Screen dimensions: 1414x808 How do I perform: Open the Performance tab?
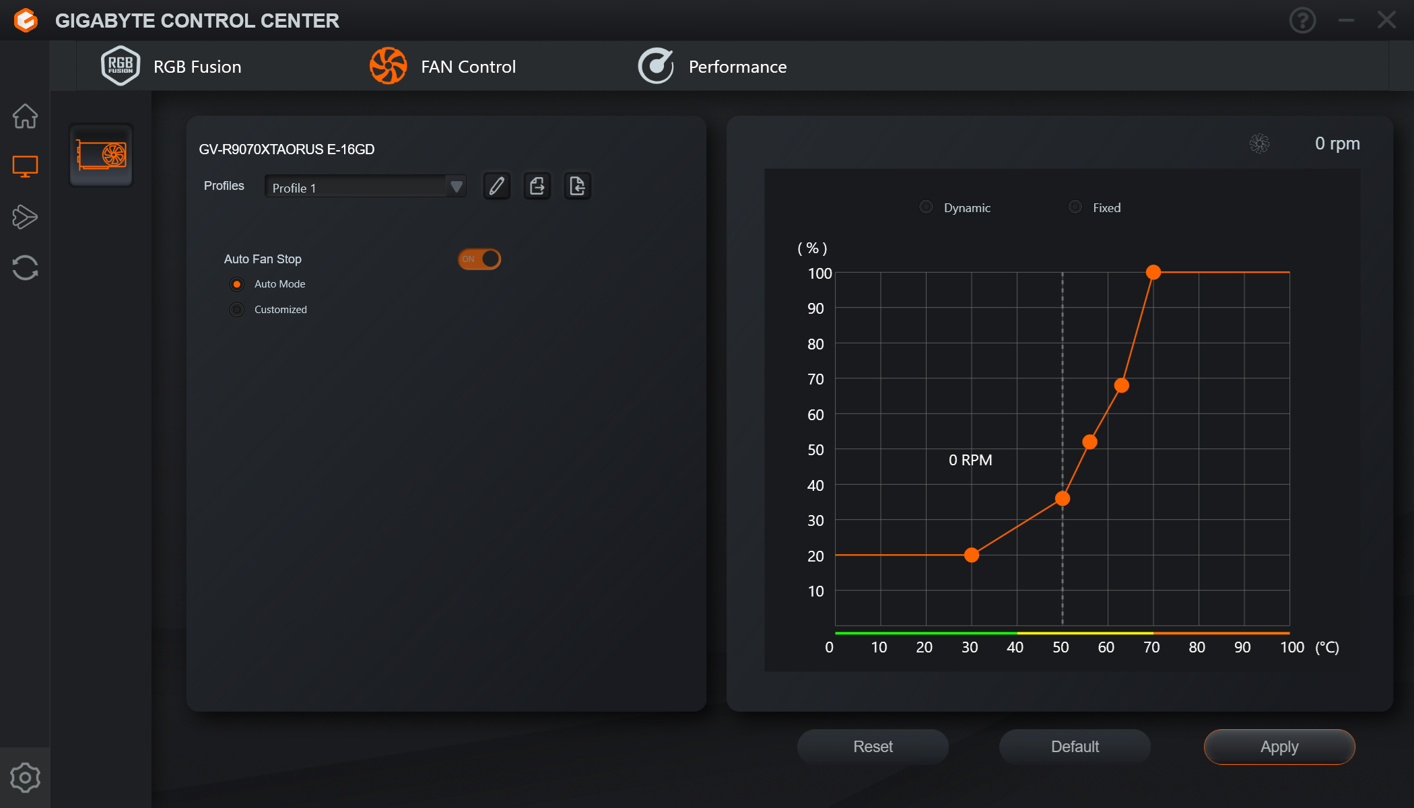click(x=712, y=66)
